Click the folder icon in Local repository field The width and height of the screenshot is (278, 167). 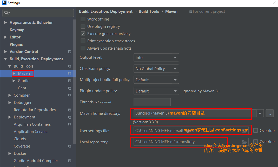[x=244, y=142]
